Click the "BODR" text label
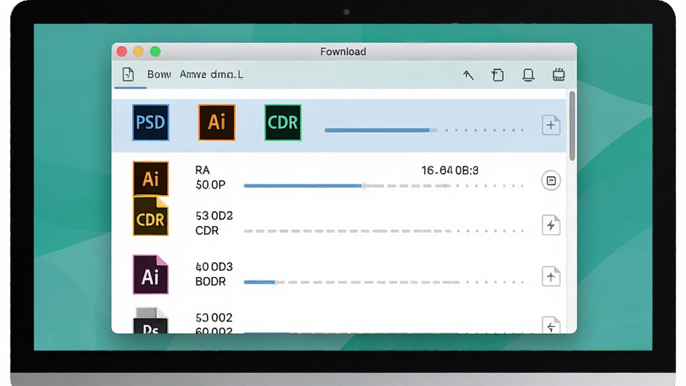 click(210, 281)
